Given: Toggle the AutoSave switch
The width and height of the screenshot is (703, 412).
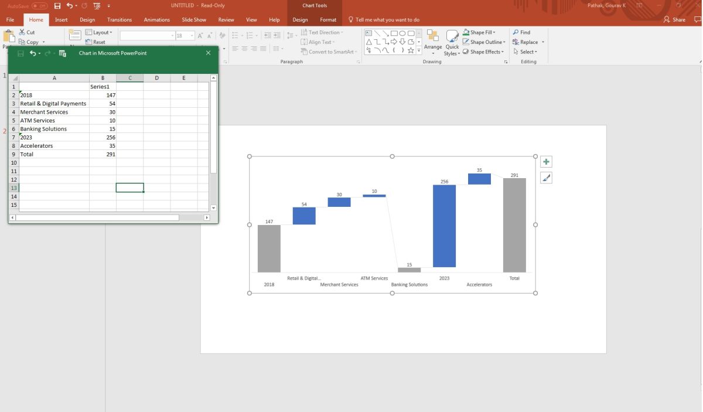Looking at the screenshot, I should 40,6.
